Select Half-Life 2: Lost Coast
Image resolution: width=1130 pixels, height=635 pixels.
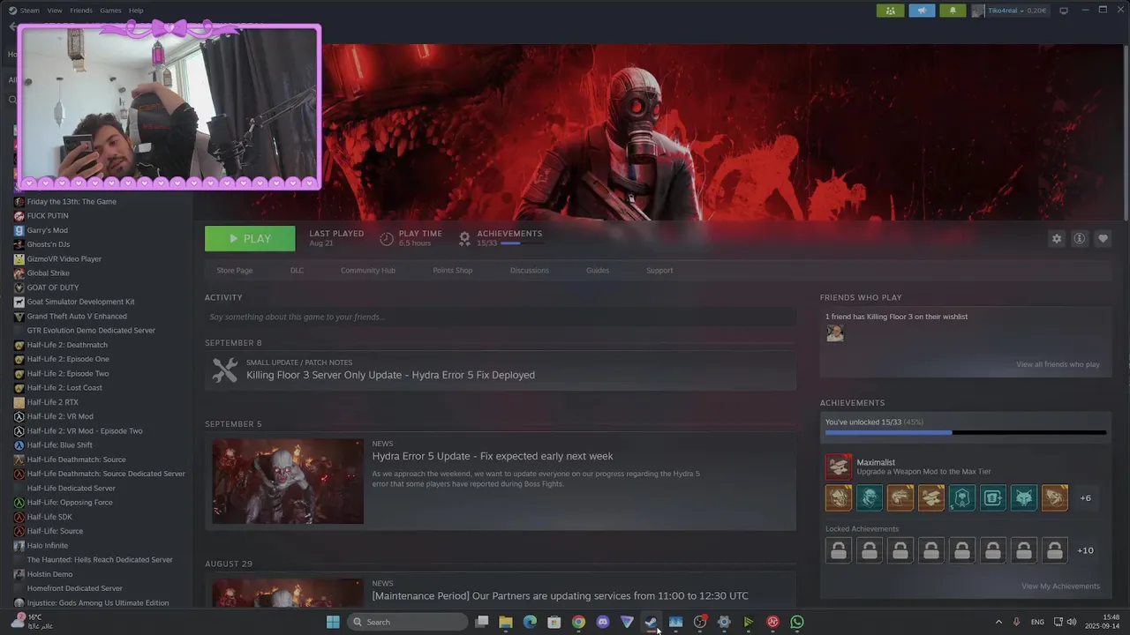click(64, 388)
